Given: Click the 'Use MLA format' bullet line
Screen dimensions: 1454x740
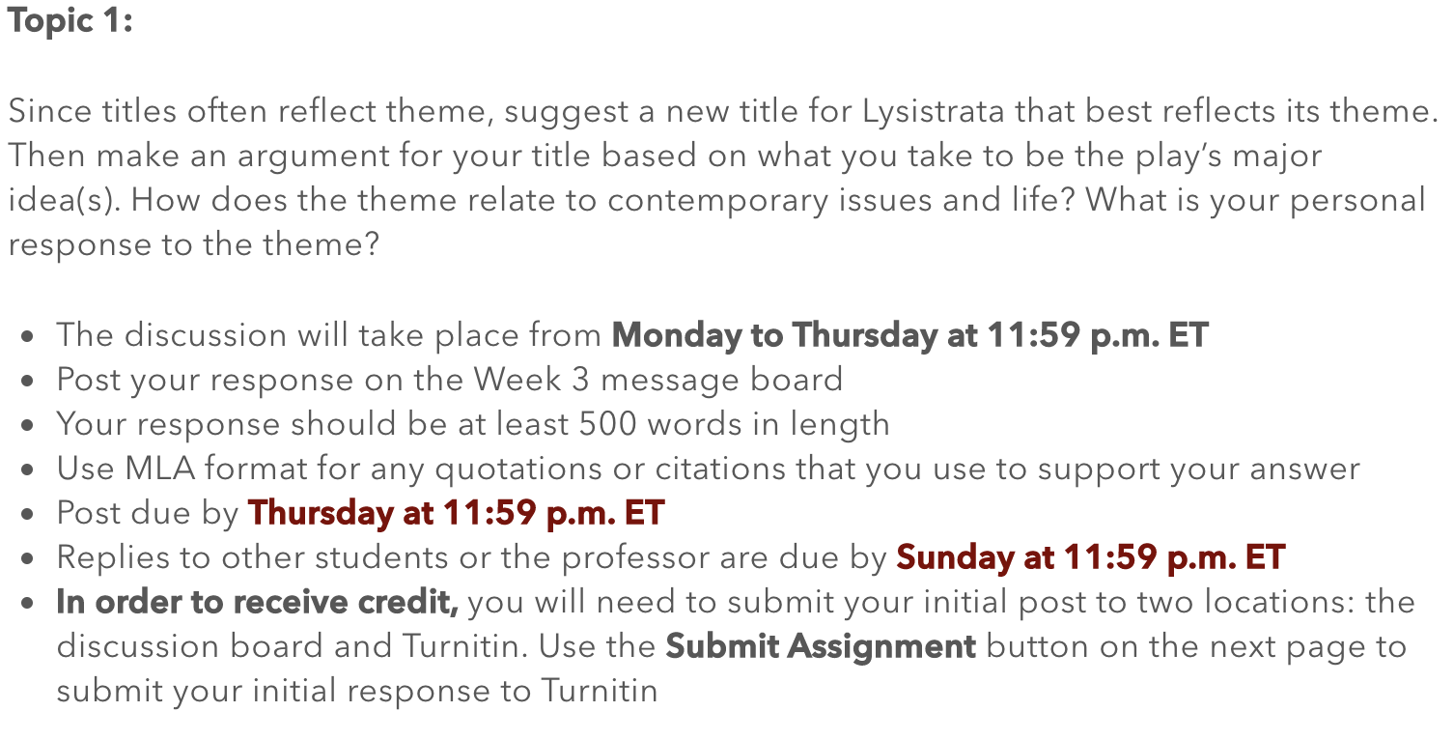Looking at the screenshot, I should 708,469.
